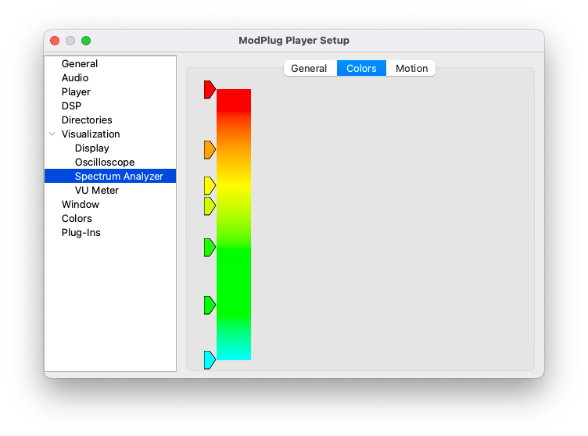Open the Oscilloscope settings
This screenshot has height=436, width=588.
(x=105, y=163)
